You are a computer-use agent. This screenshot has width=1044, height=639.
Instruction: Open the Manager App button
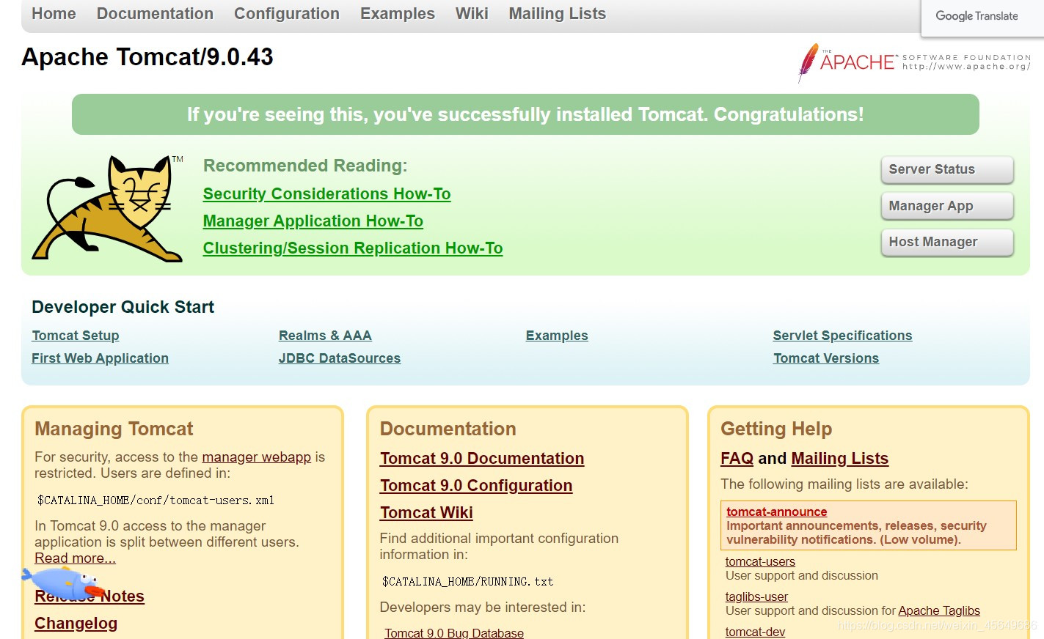click(947, 206)
